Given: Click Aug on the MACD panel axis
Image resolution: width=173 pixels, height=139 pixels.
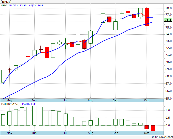Looking at the screenshot, I should point(91,133).
